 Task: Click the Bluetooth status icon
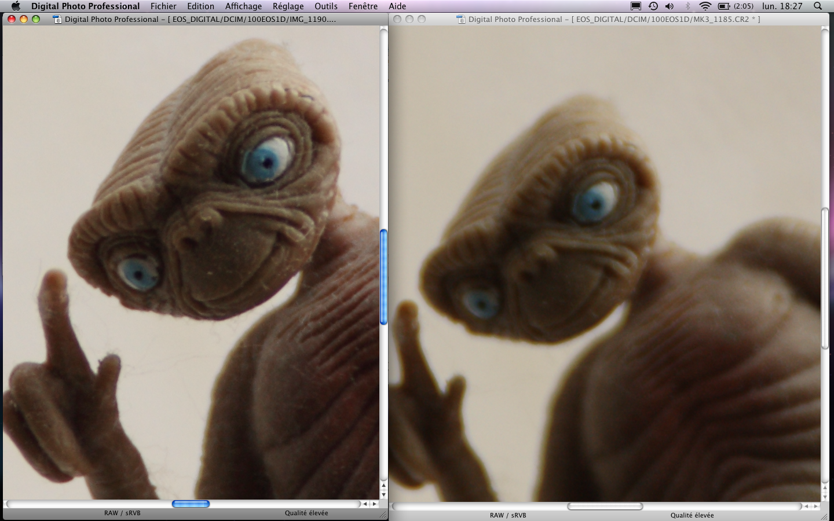click(687, 6)
